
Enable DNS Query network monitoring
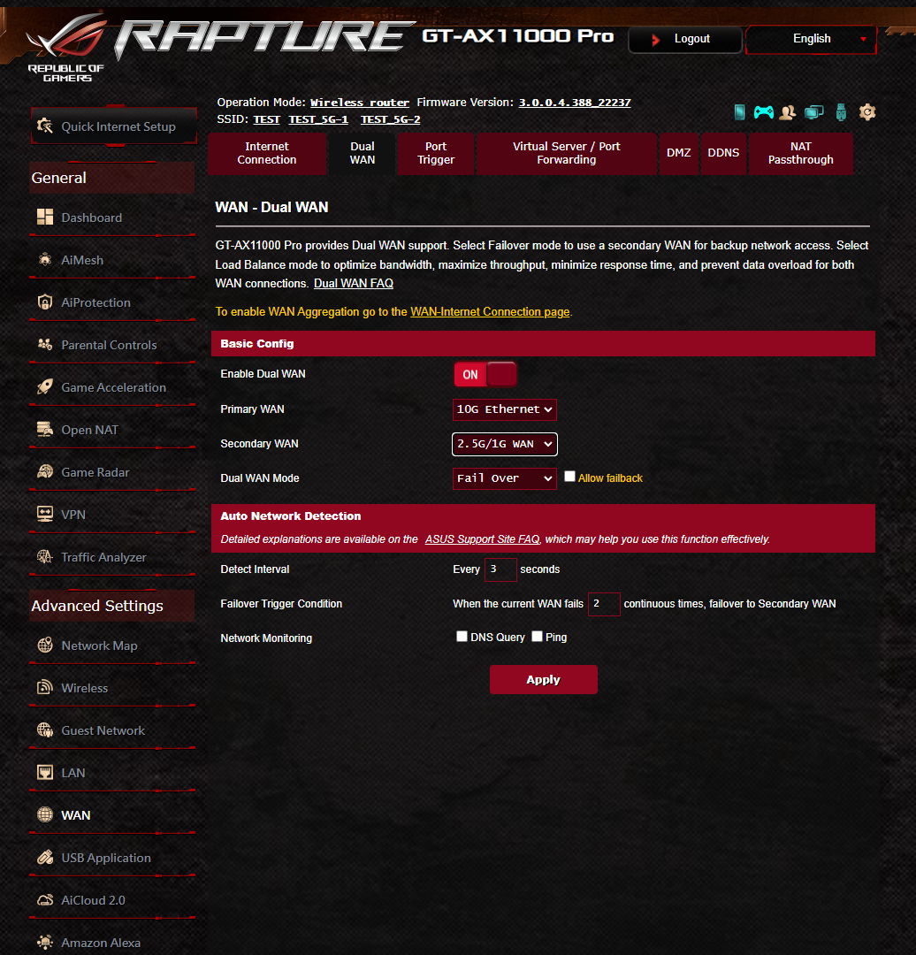pos(462,637)
